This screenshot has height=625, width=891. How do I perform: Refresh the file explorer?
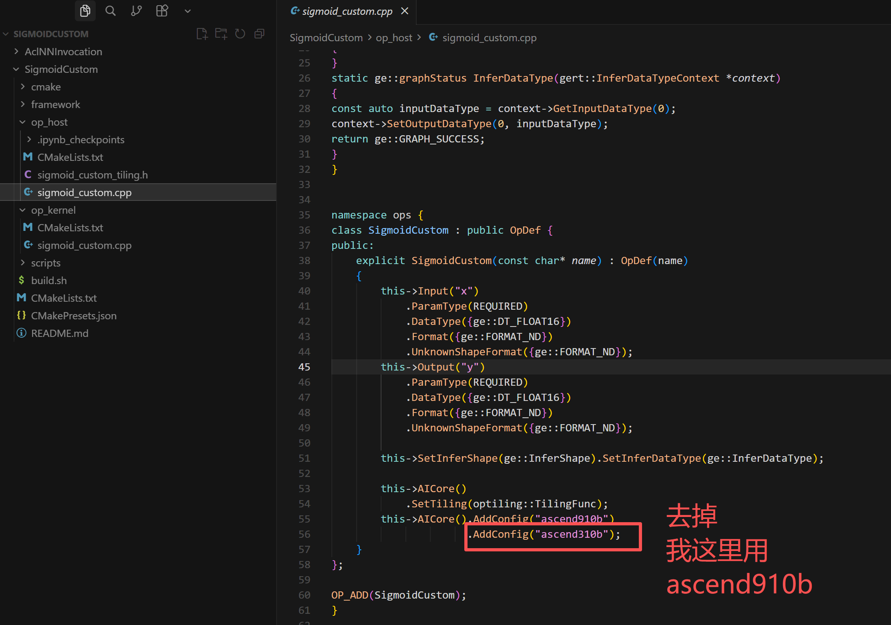click(240, 34)
